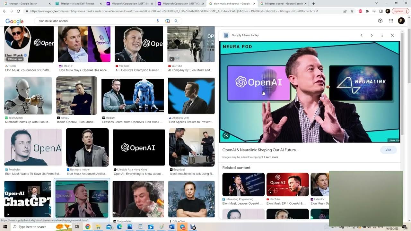Open Google account avatar
Viewport: 411px width, 231px height.
click(401, 21)
